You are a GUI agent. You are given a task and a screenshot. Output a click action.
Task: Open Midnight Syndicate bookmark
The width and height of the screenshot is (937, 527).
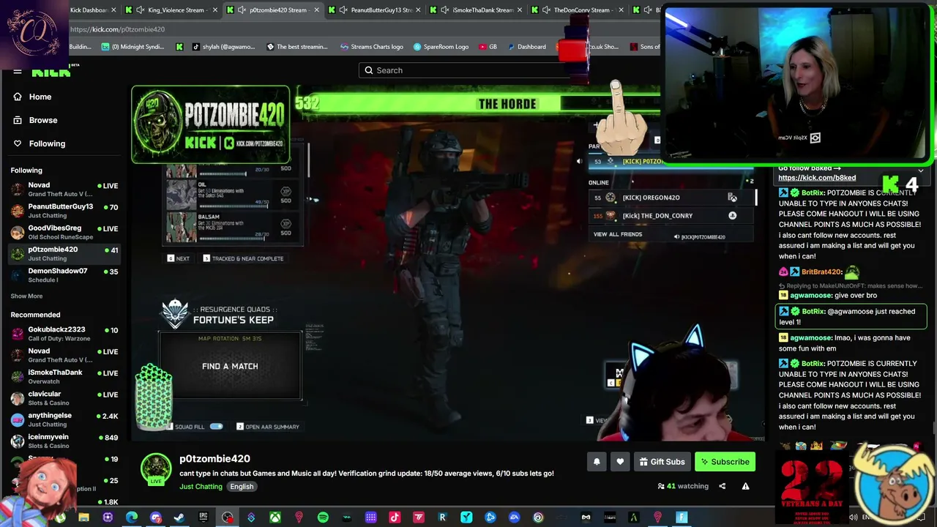pos(132,47)
